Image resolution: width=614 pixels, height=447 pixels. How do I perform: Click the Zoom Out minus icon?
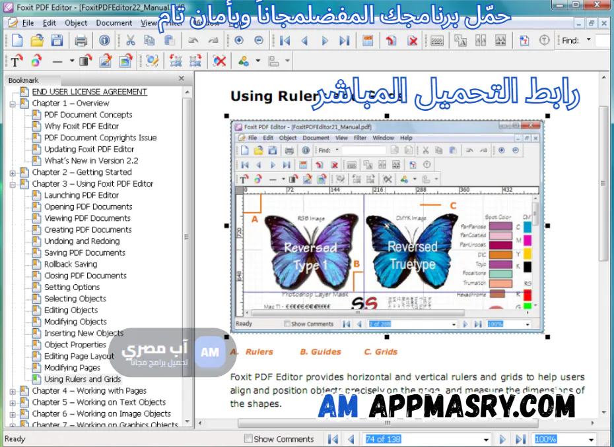click(x=259, y=40)
